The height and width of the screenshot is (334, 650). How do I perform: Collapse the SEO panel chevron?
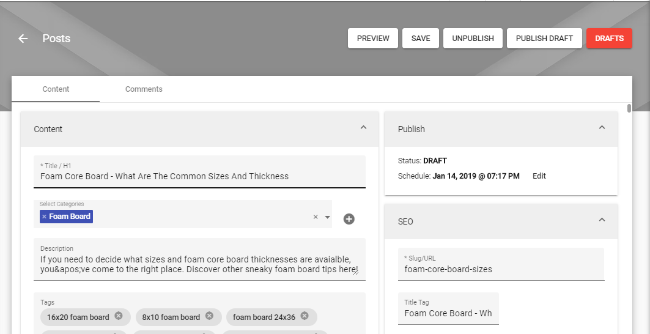click(602, 220)
